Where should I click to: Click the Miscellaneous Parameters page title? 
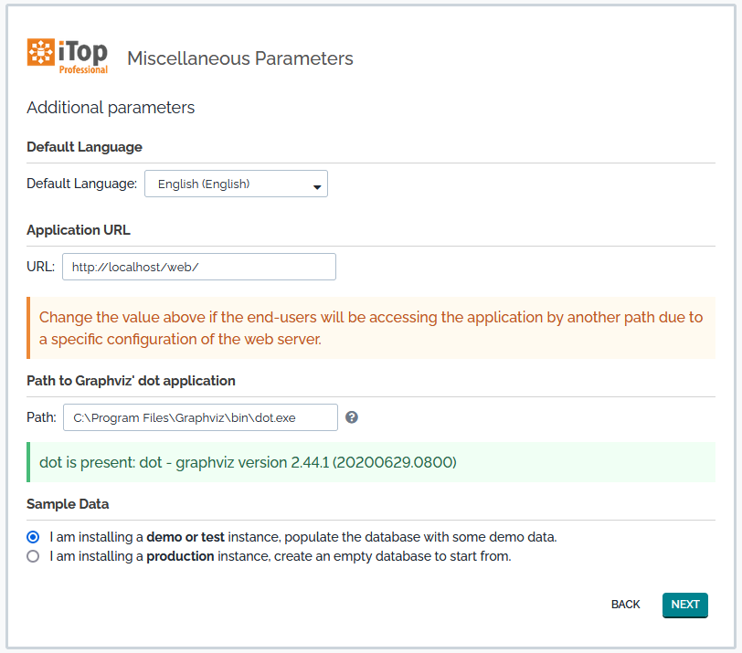(240, 58)
